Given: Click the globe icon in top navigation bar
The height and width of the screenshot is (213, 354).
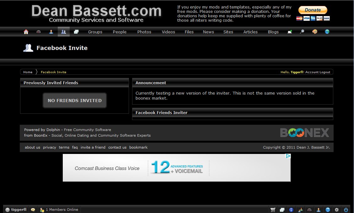Looking at the screenshot, I should [x=327, y=32].
